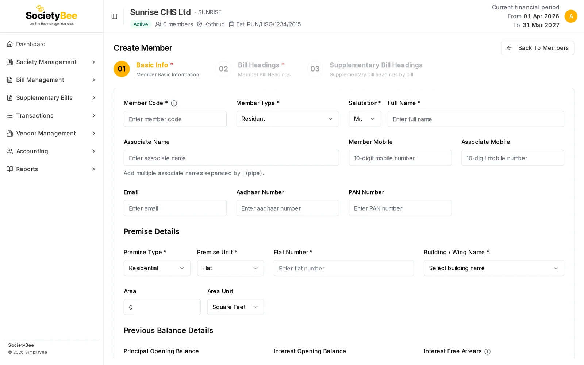Open the Salutation dropdown

(365, 119)
